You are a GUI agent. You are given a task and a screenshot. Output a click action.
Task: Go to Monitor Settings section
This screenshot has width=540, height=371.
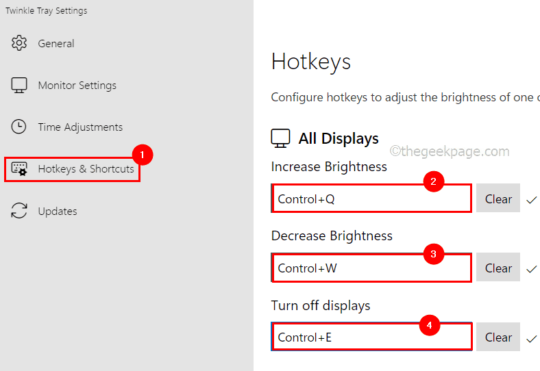77,86
